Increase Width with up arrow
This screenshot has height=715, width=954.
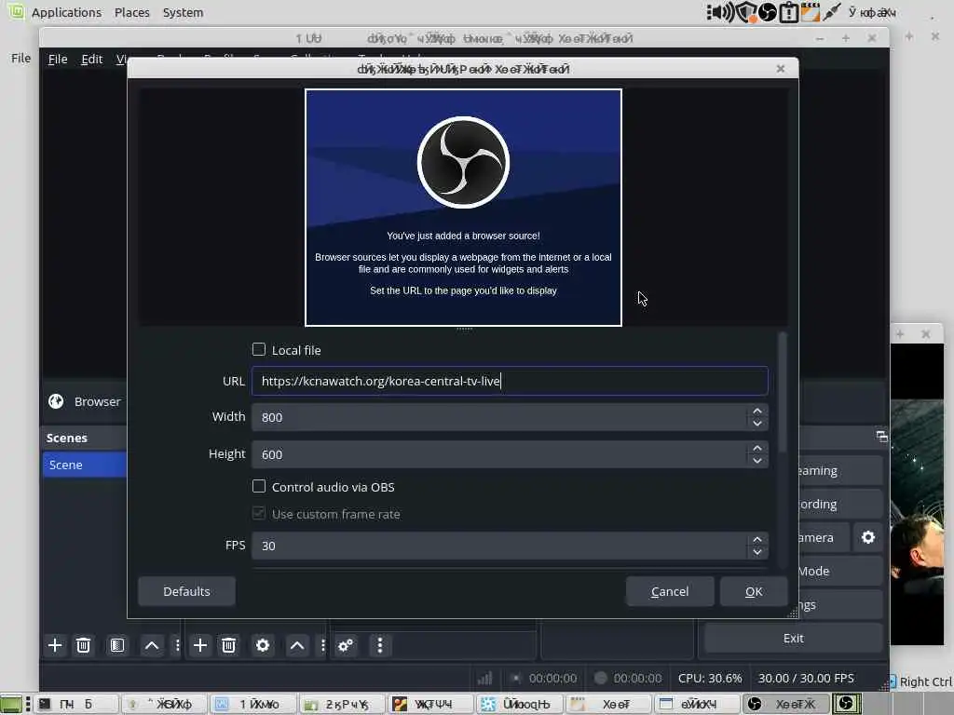click(x=756, y=411)
